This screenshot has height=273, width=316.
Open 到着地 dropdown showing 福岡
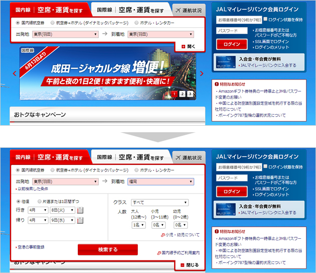point(161,181)
